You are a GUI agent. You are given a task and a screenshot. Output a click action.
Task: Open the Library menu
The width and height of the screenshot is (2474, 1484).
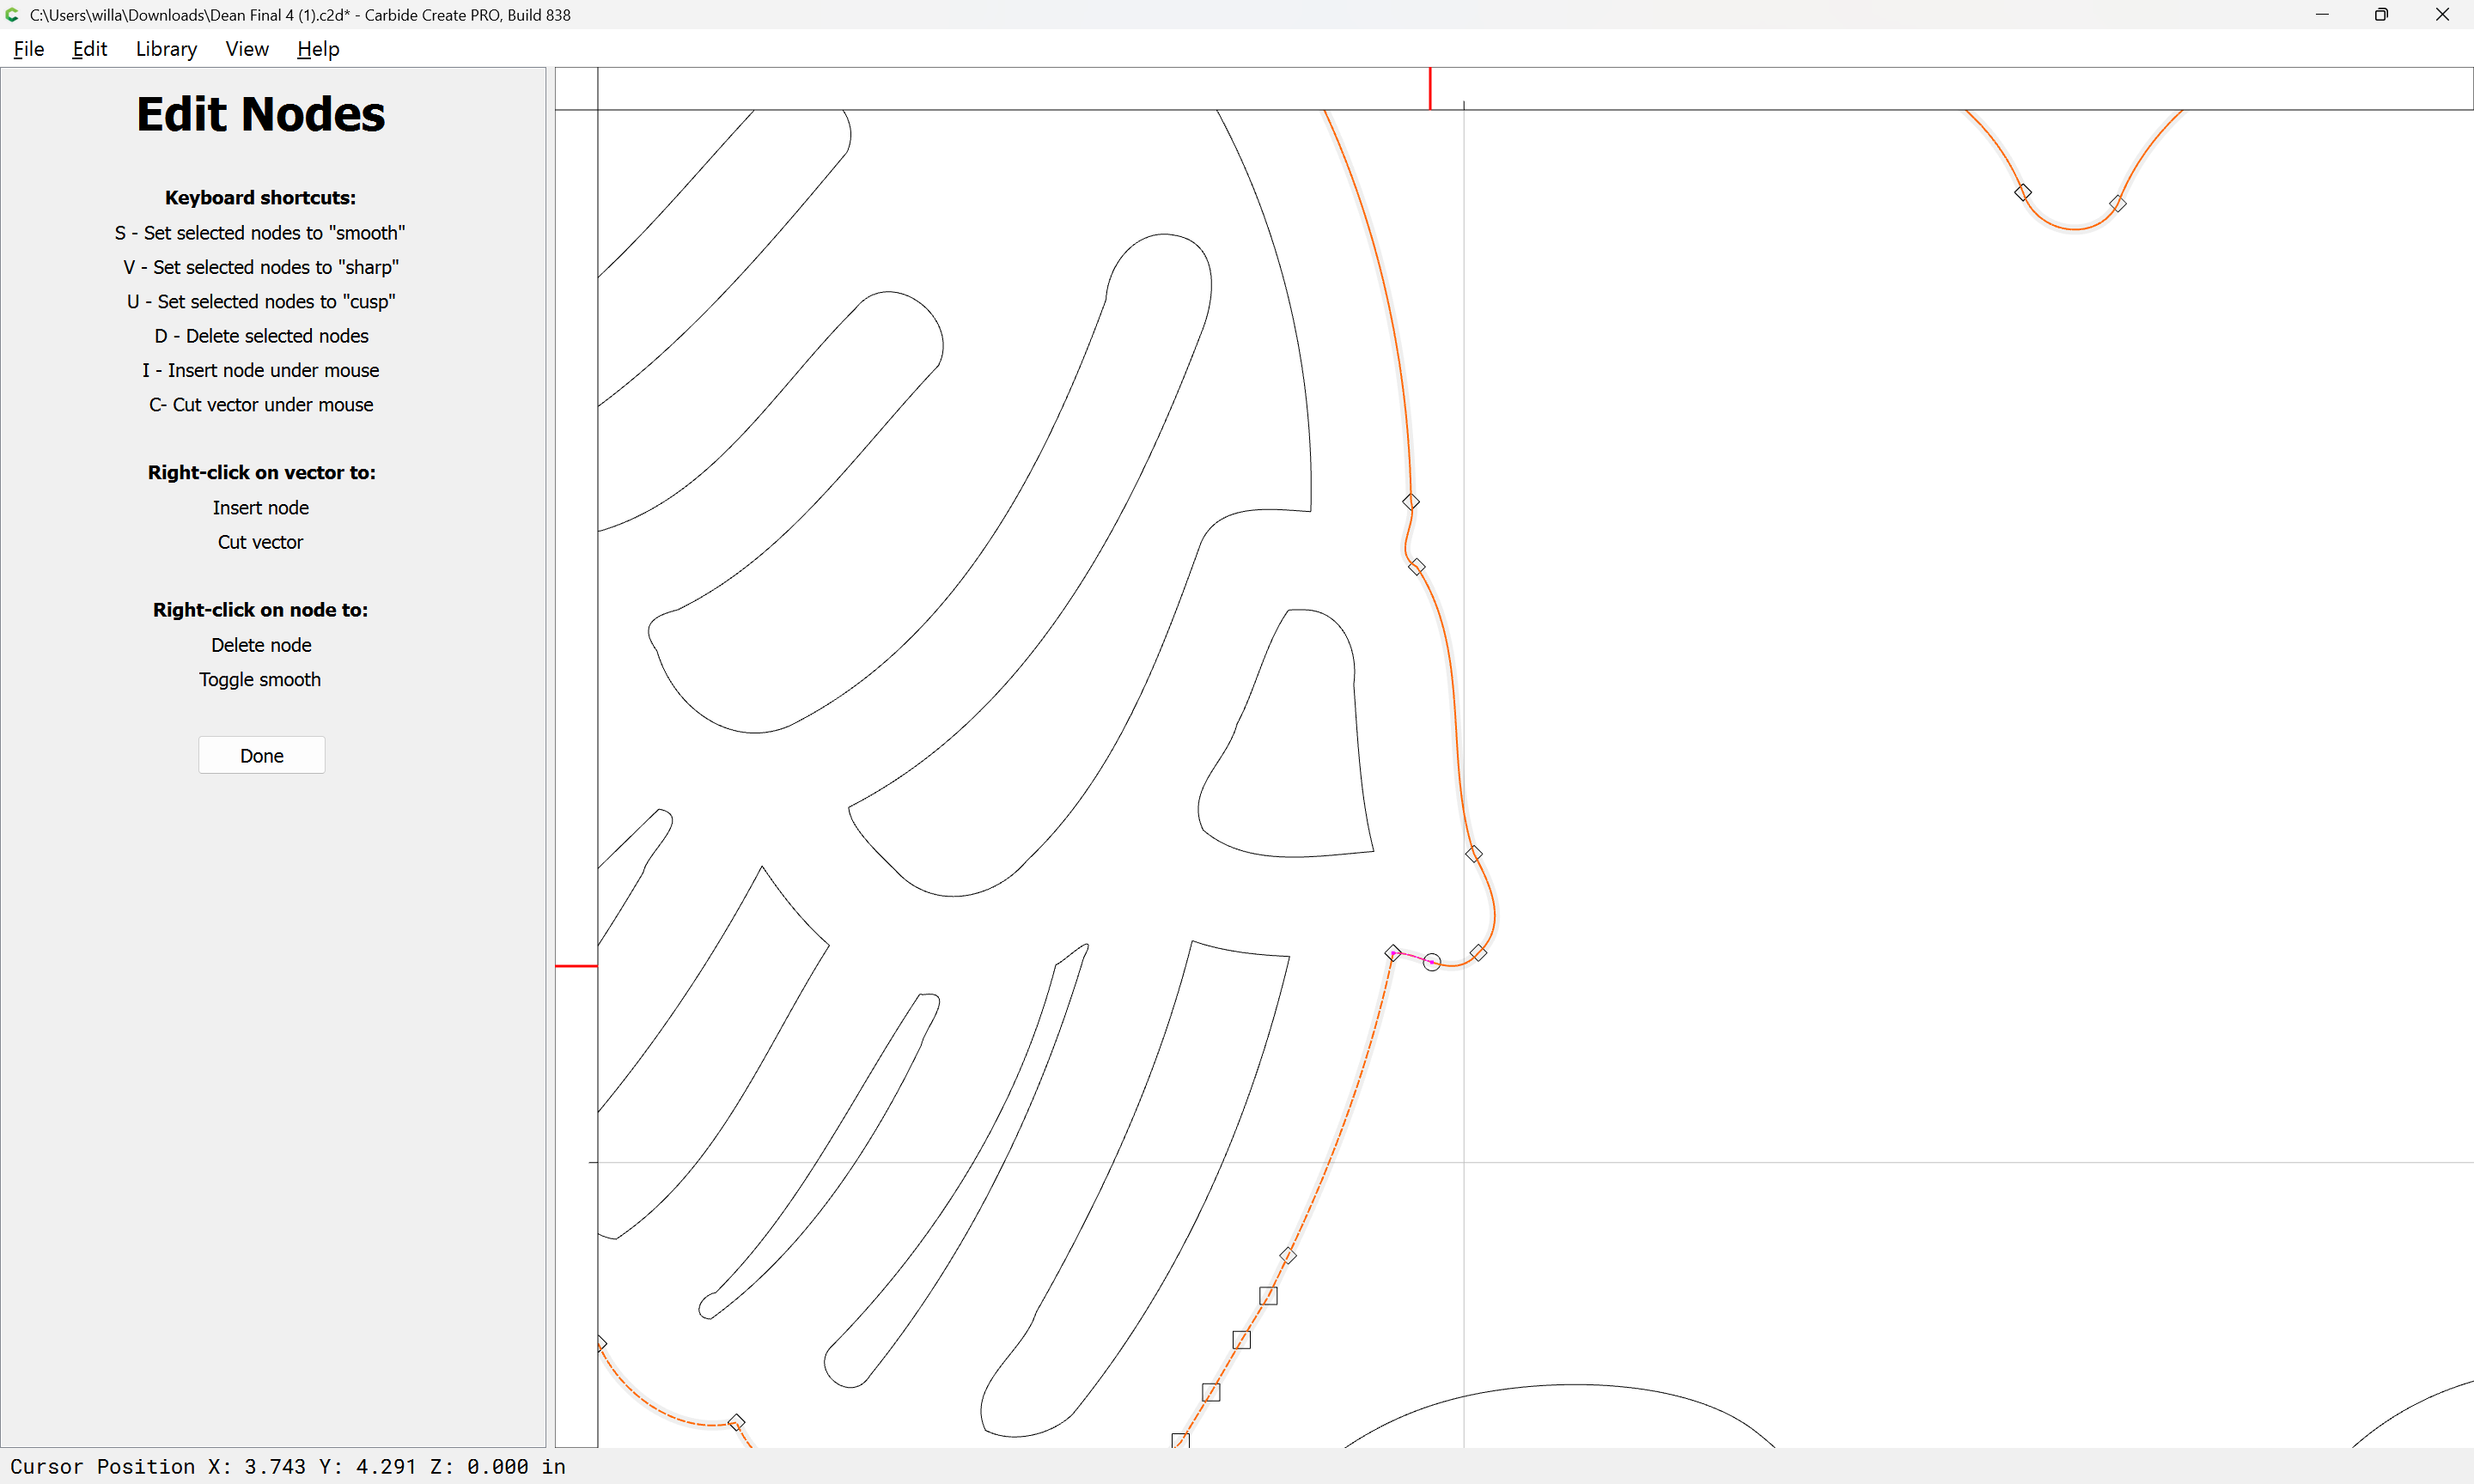click(x=166, y=49)
